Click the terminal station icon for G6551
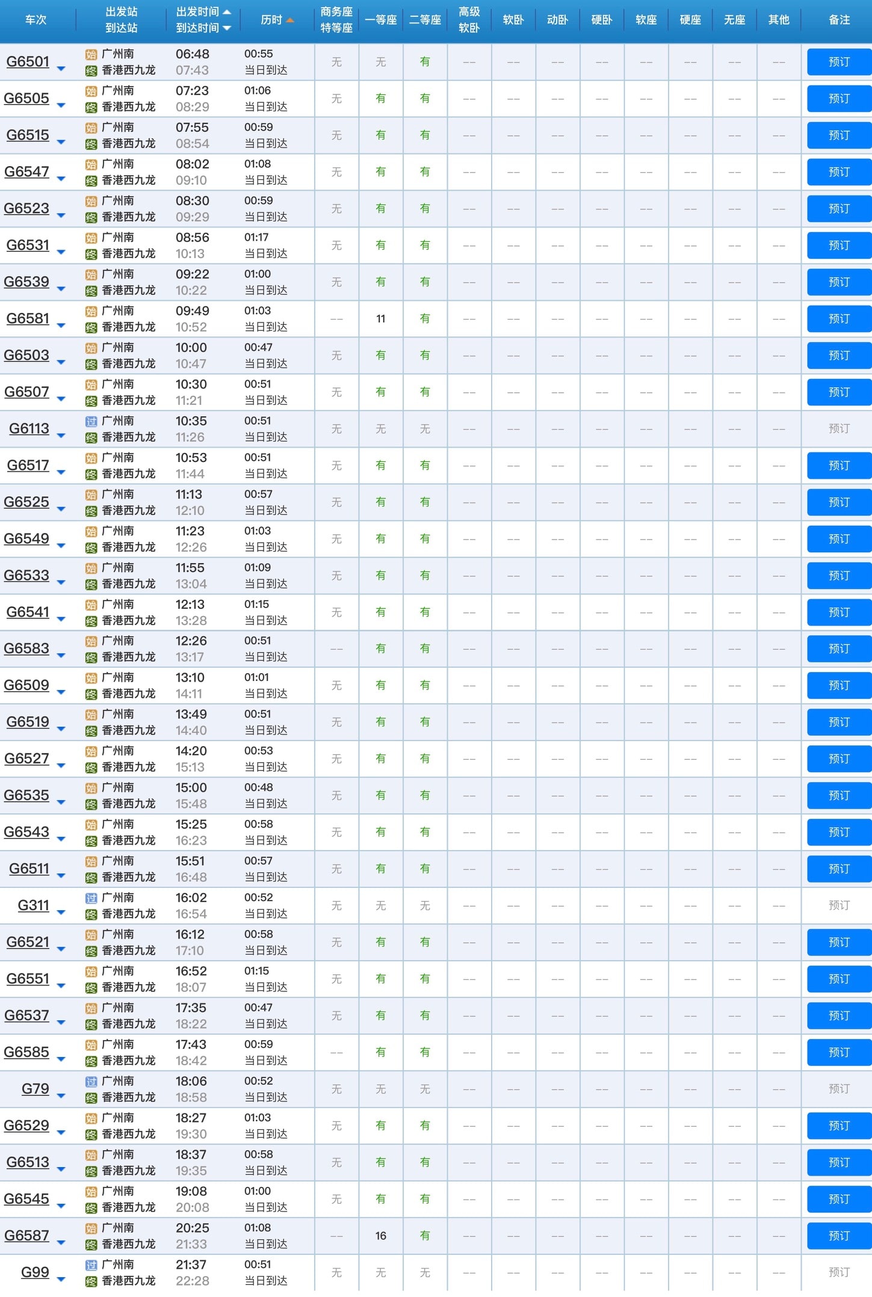The height and width of the screenshot is (1297, 872). [91, 988]
